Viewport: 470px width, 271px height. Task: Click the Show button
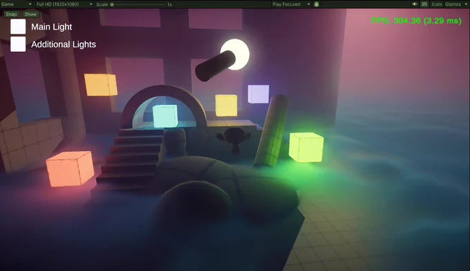(30, 14)
